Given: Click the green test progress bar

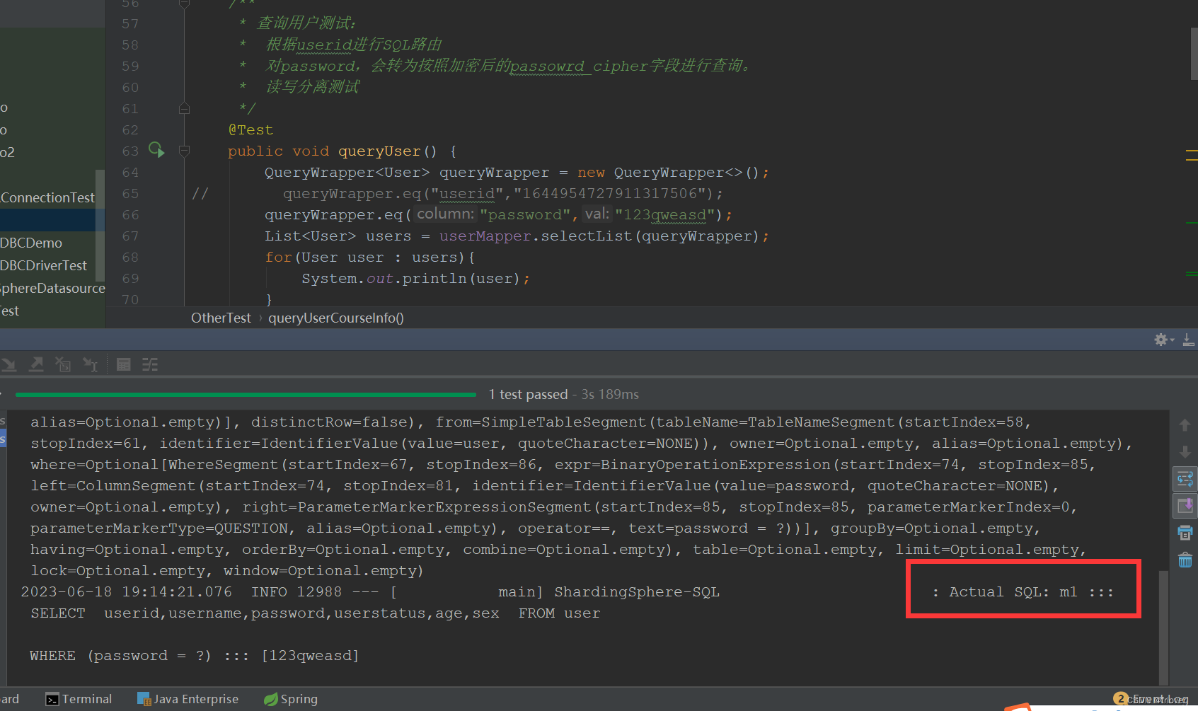Looking at the screenshot, I should (x=246, y=394).
